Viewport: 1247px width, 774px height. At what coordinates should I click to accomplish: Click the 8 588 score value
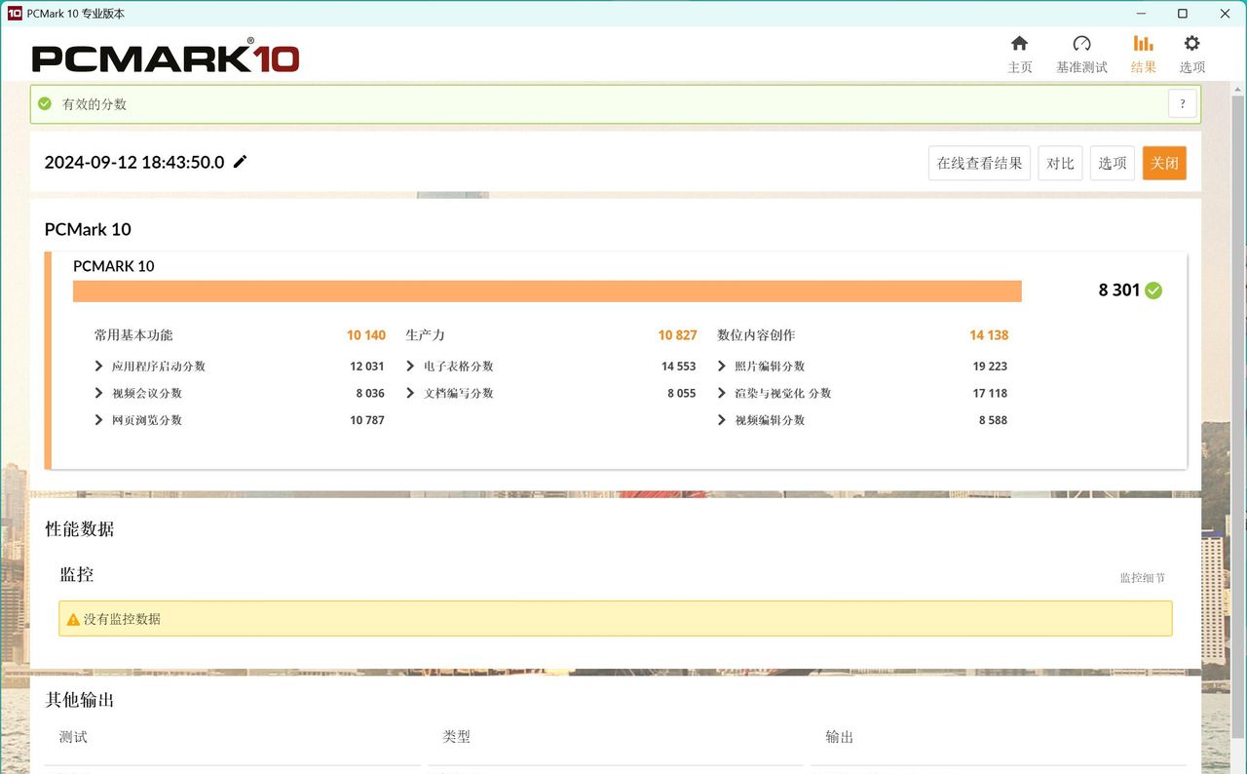click(993, 420)
